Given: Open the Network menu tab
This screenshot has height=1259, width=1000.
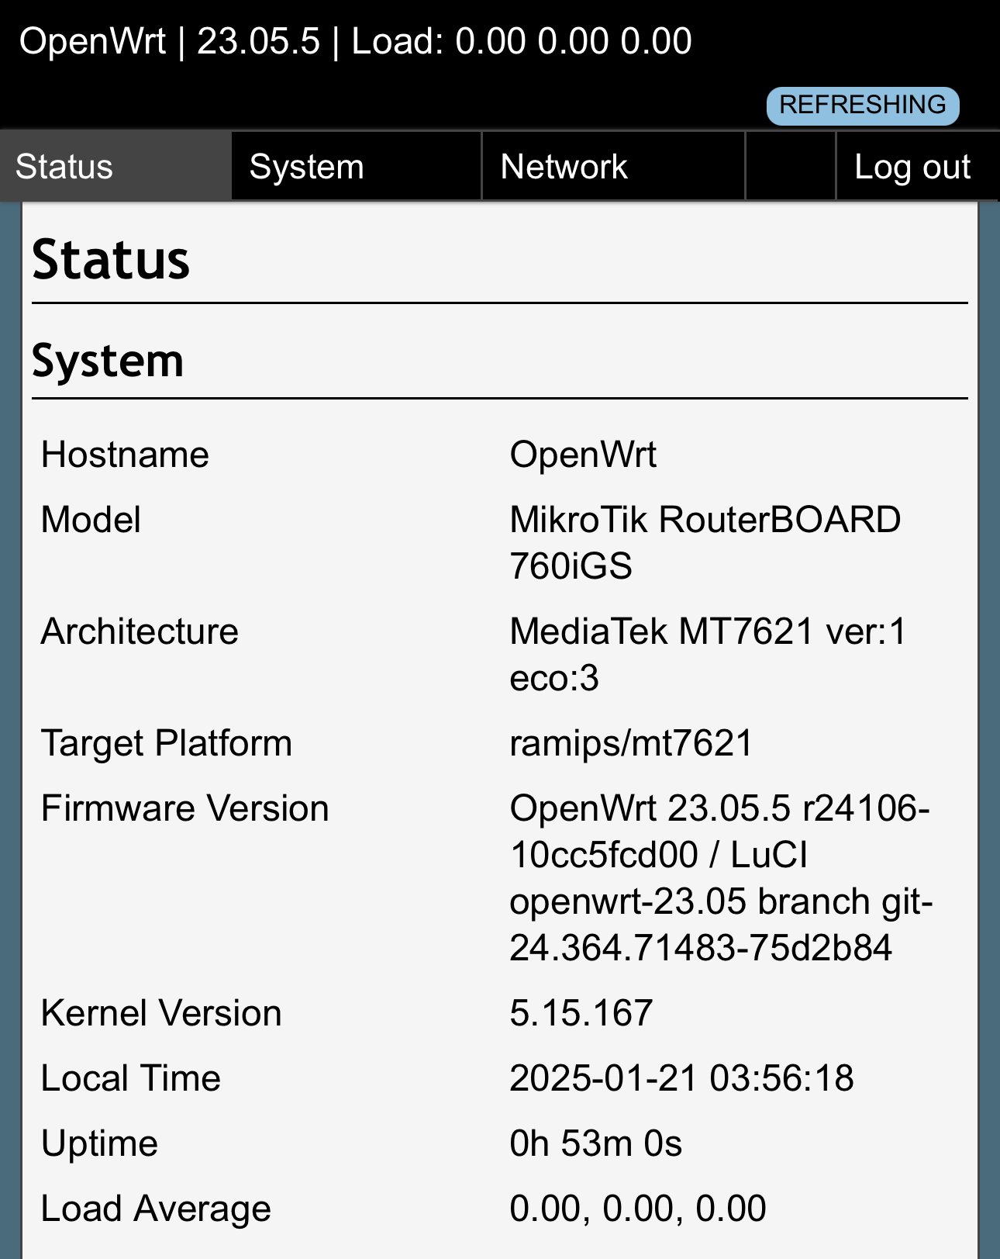Looking at the screenshot, I should [x=613, y=167].
